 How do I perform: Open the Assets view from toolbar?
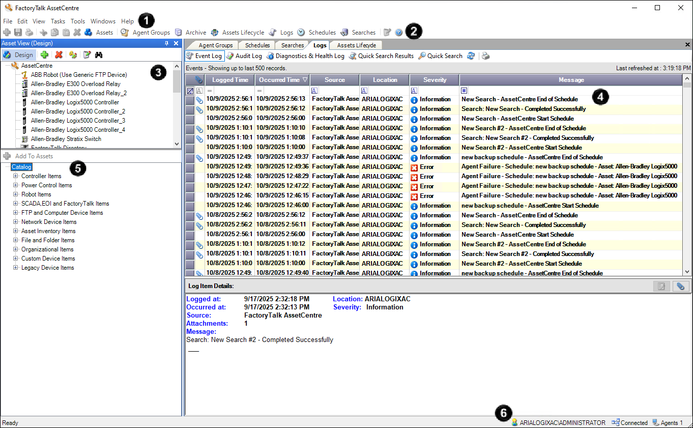coord(99,33)
